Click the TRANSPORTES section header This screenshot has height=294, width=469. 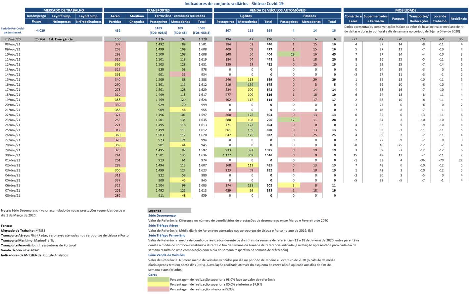coord(158,10)
